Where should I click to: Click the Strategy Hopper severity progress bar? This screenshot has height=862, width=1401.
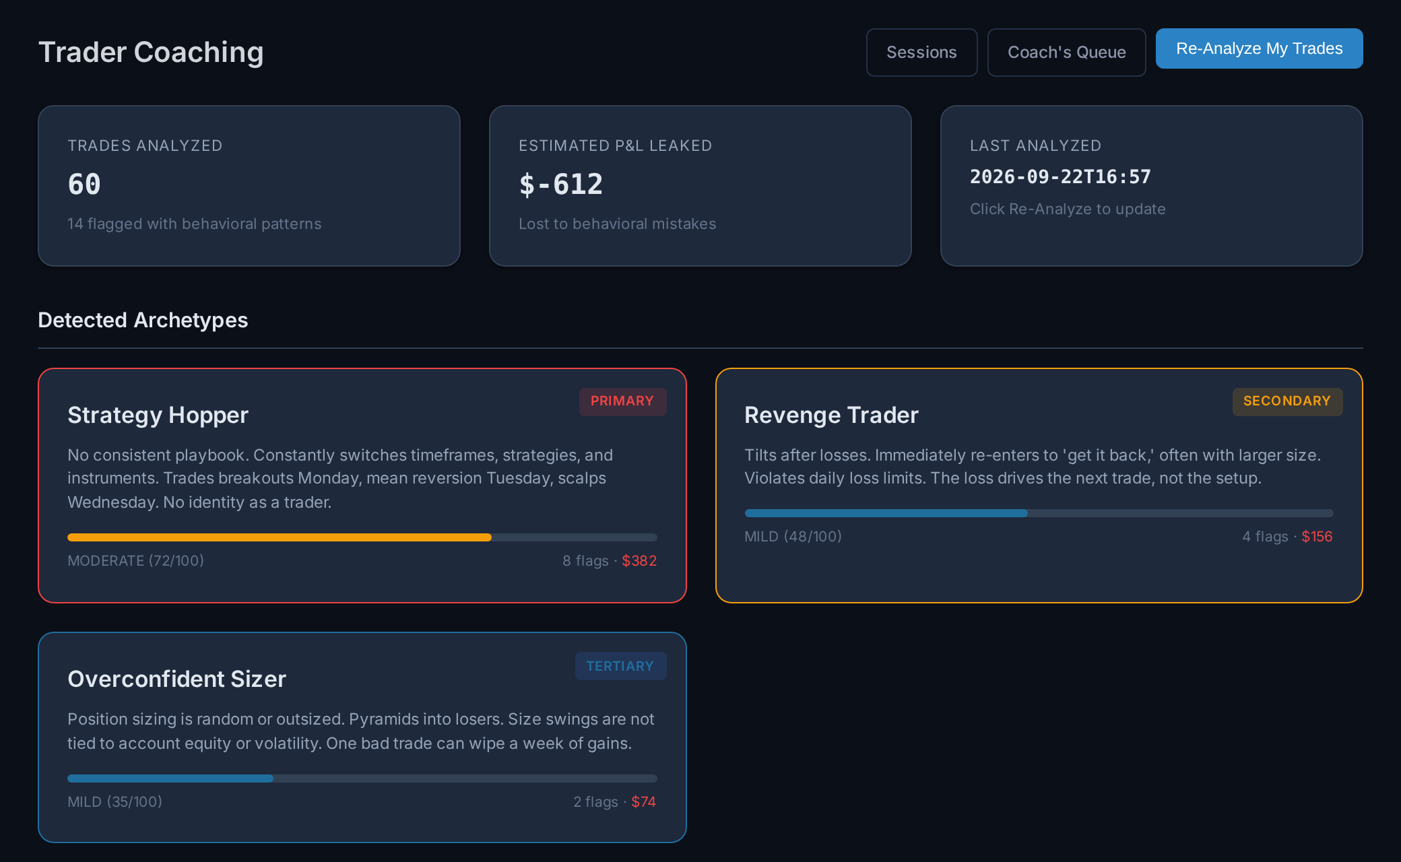pyautogui.click(x=362, y=537)
